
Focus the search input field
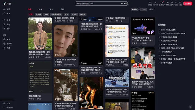click(x=98, y=4)
